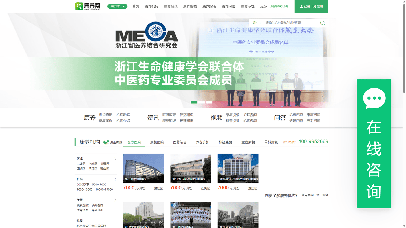Click the 机构问题 link
Image resolution: width=406 pixels, height=228 pixels.
pos(296,115)
